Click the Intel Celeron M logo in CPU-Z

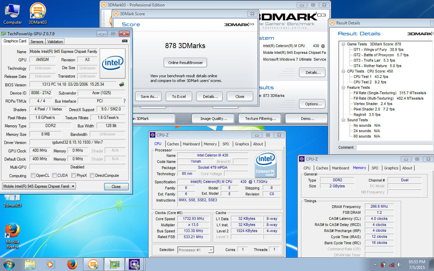tap(266, 165)
